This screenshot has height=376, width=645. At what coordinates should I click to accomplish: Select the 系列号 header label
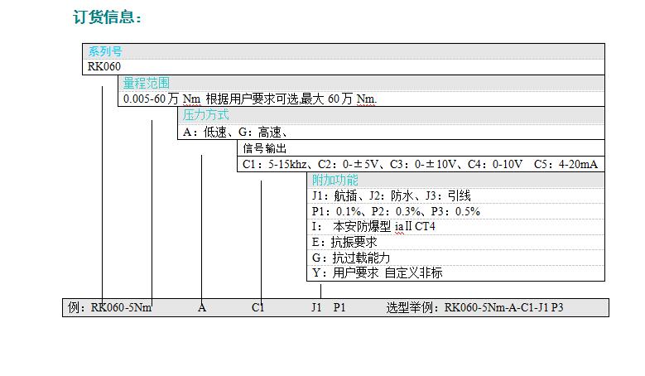pyautogui.click(x=105, y=51)
